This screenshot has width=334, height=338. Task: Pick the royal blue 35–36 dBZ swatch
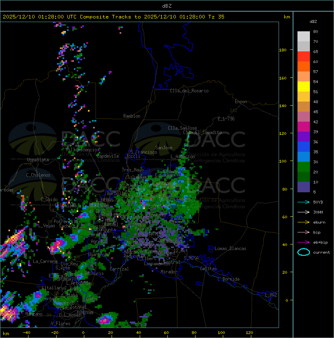303,147
